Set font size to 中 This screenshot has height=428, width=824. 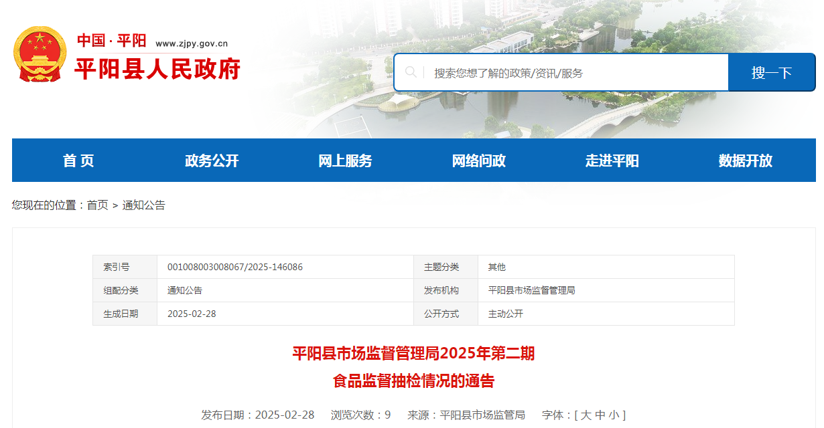point(600,415)
